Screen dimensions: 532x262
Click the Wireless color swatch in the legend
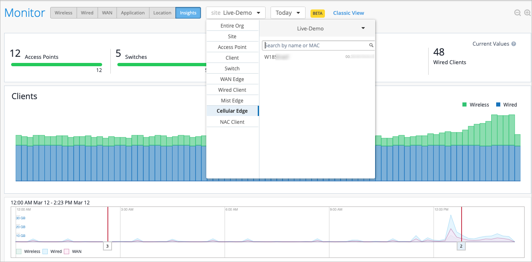pyautogui.click(x=464, y=104)
